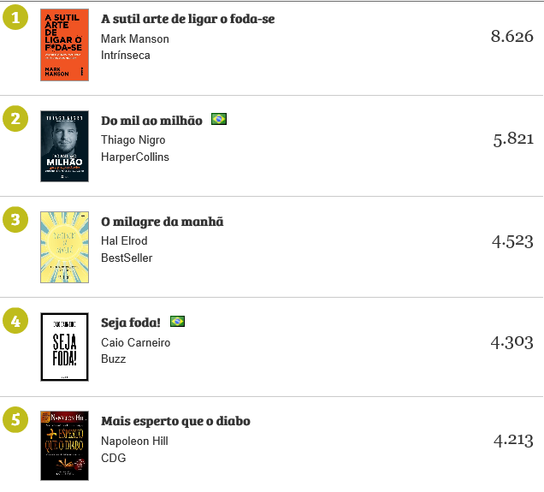
Task: Click the number 4 rank badge
Action: 15,321
